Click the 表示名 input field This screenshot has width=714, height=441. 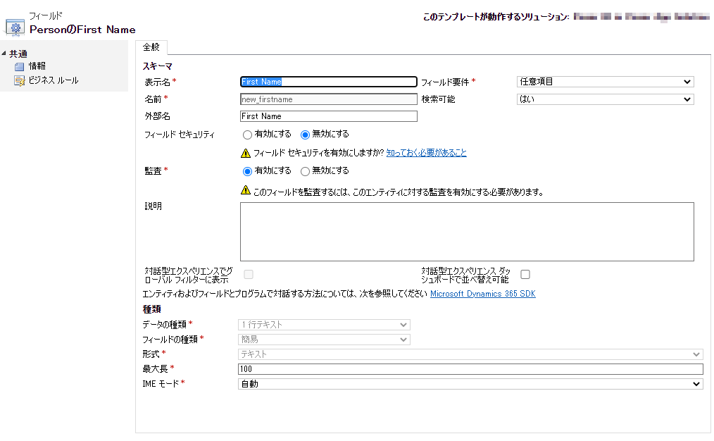pyautogui.click(x=329, y=82)
